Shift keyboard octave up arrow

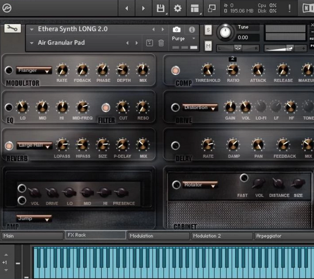tap(6, 255)
